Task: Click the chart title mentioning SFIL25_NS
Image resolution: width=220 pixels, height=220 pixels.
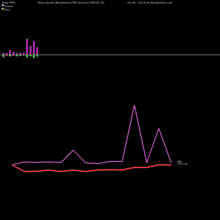Action: tap(71, 3)
